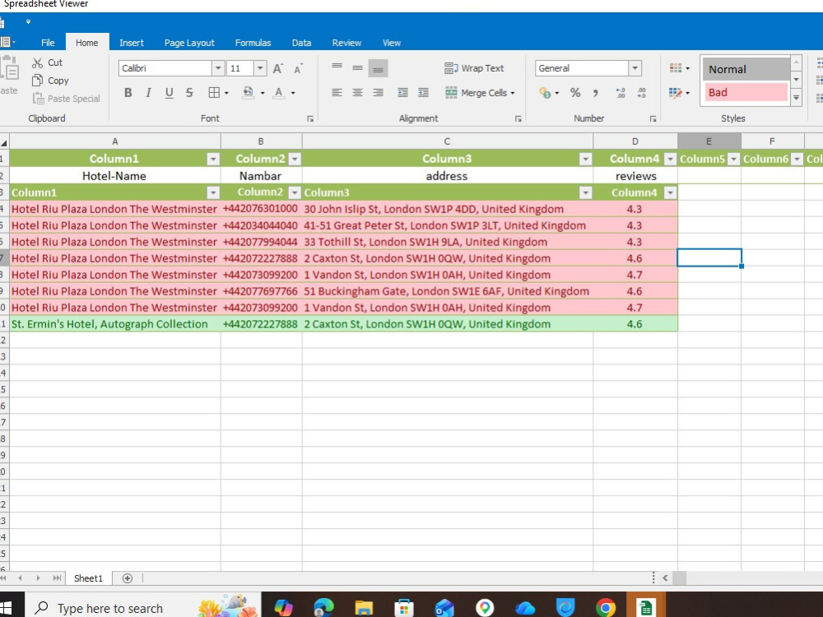823x617 pixels.
Task: Align text left
Action: pyautogui.click(x=337, y=93)
